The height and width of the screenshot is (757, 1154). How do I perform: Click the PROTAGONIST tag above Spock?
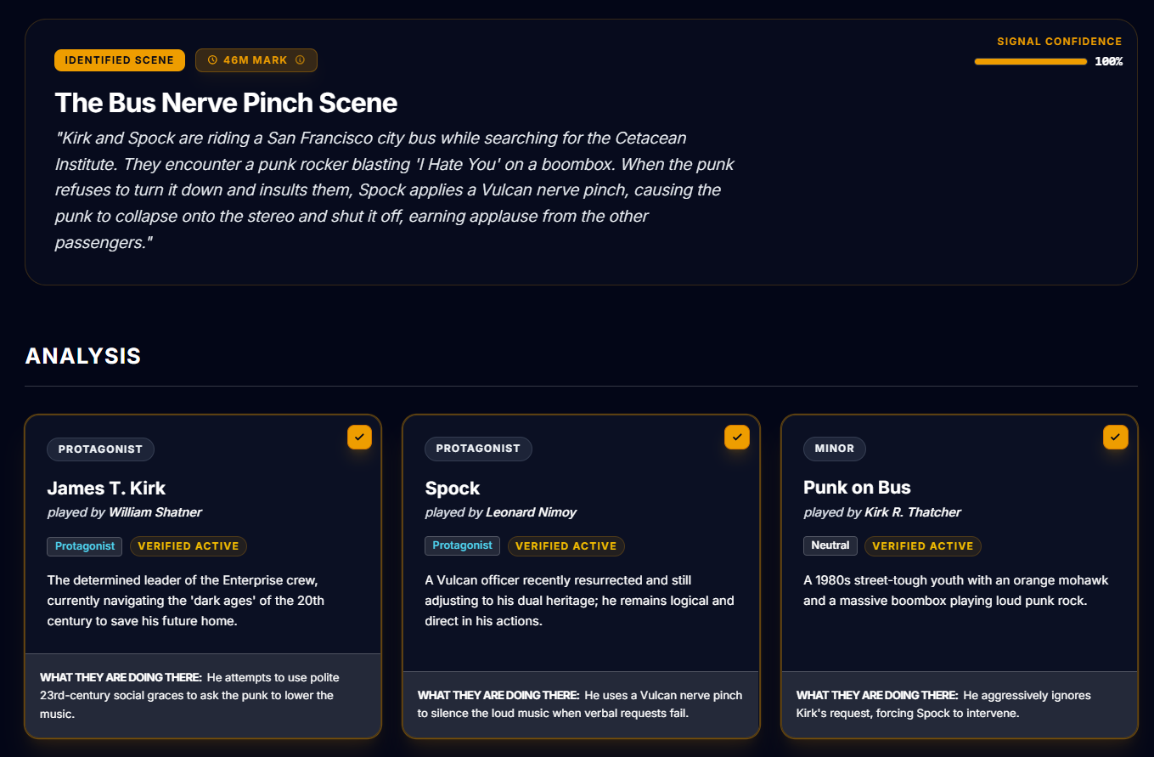[x=478, y=449]
